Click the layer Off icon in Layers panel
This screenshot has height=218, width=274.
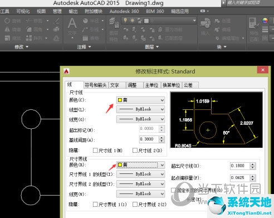click(126, 30)
